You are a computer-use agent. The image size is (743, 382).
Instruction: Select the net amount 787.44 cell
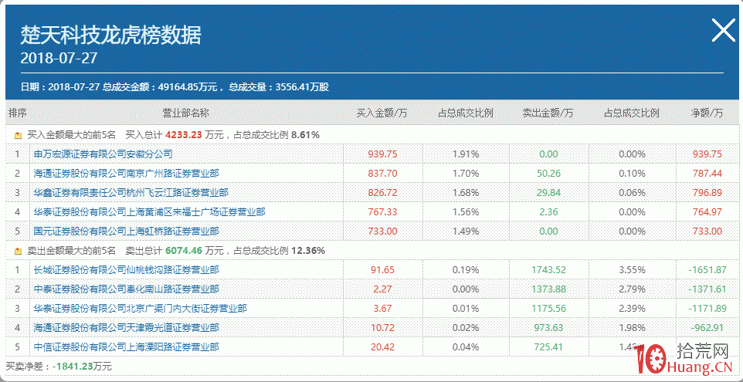pos(707,173)
